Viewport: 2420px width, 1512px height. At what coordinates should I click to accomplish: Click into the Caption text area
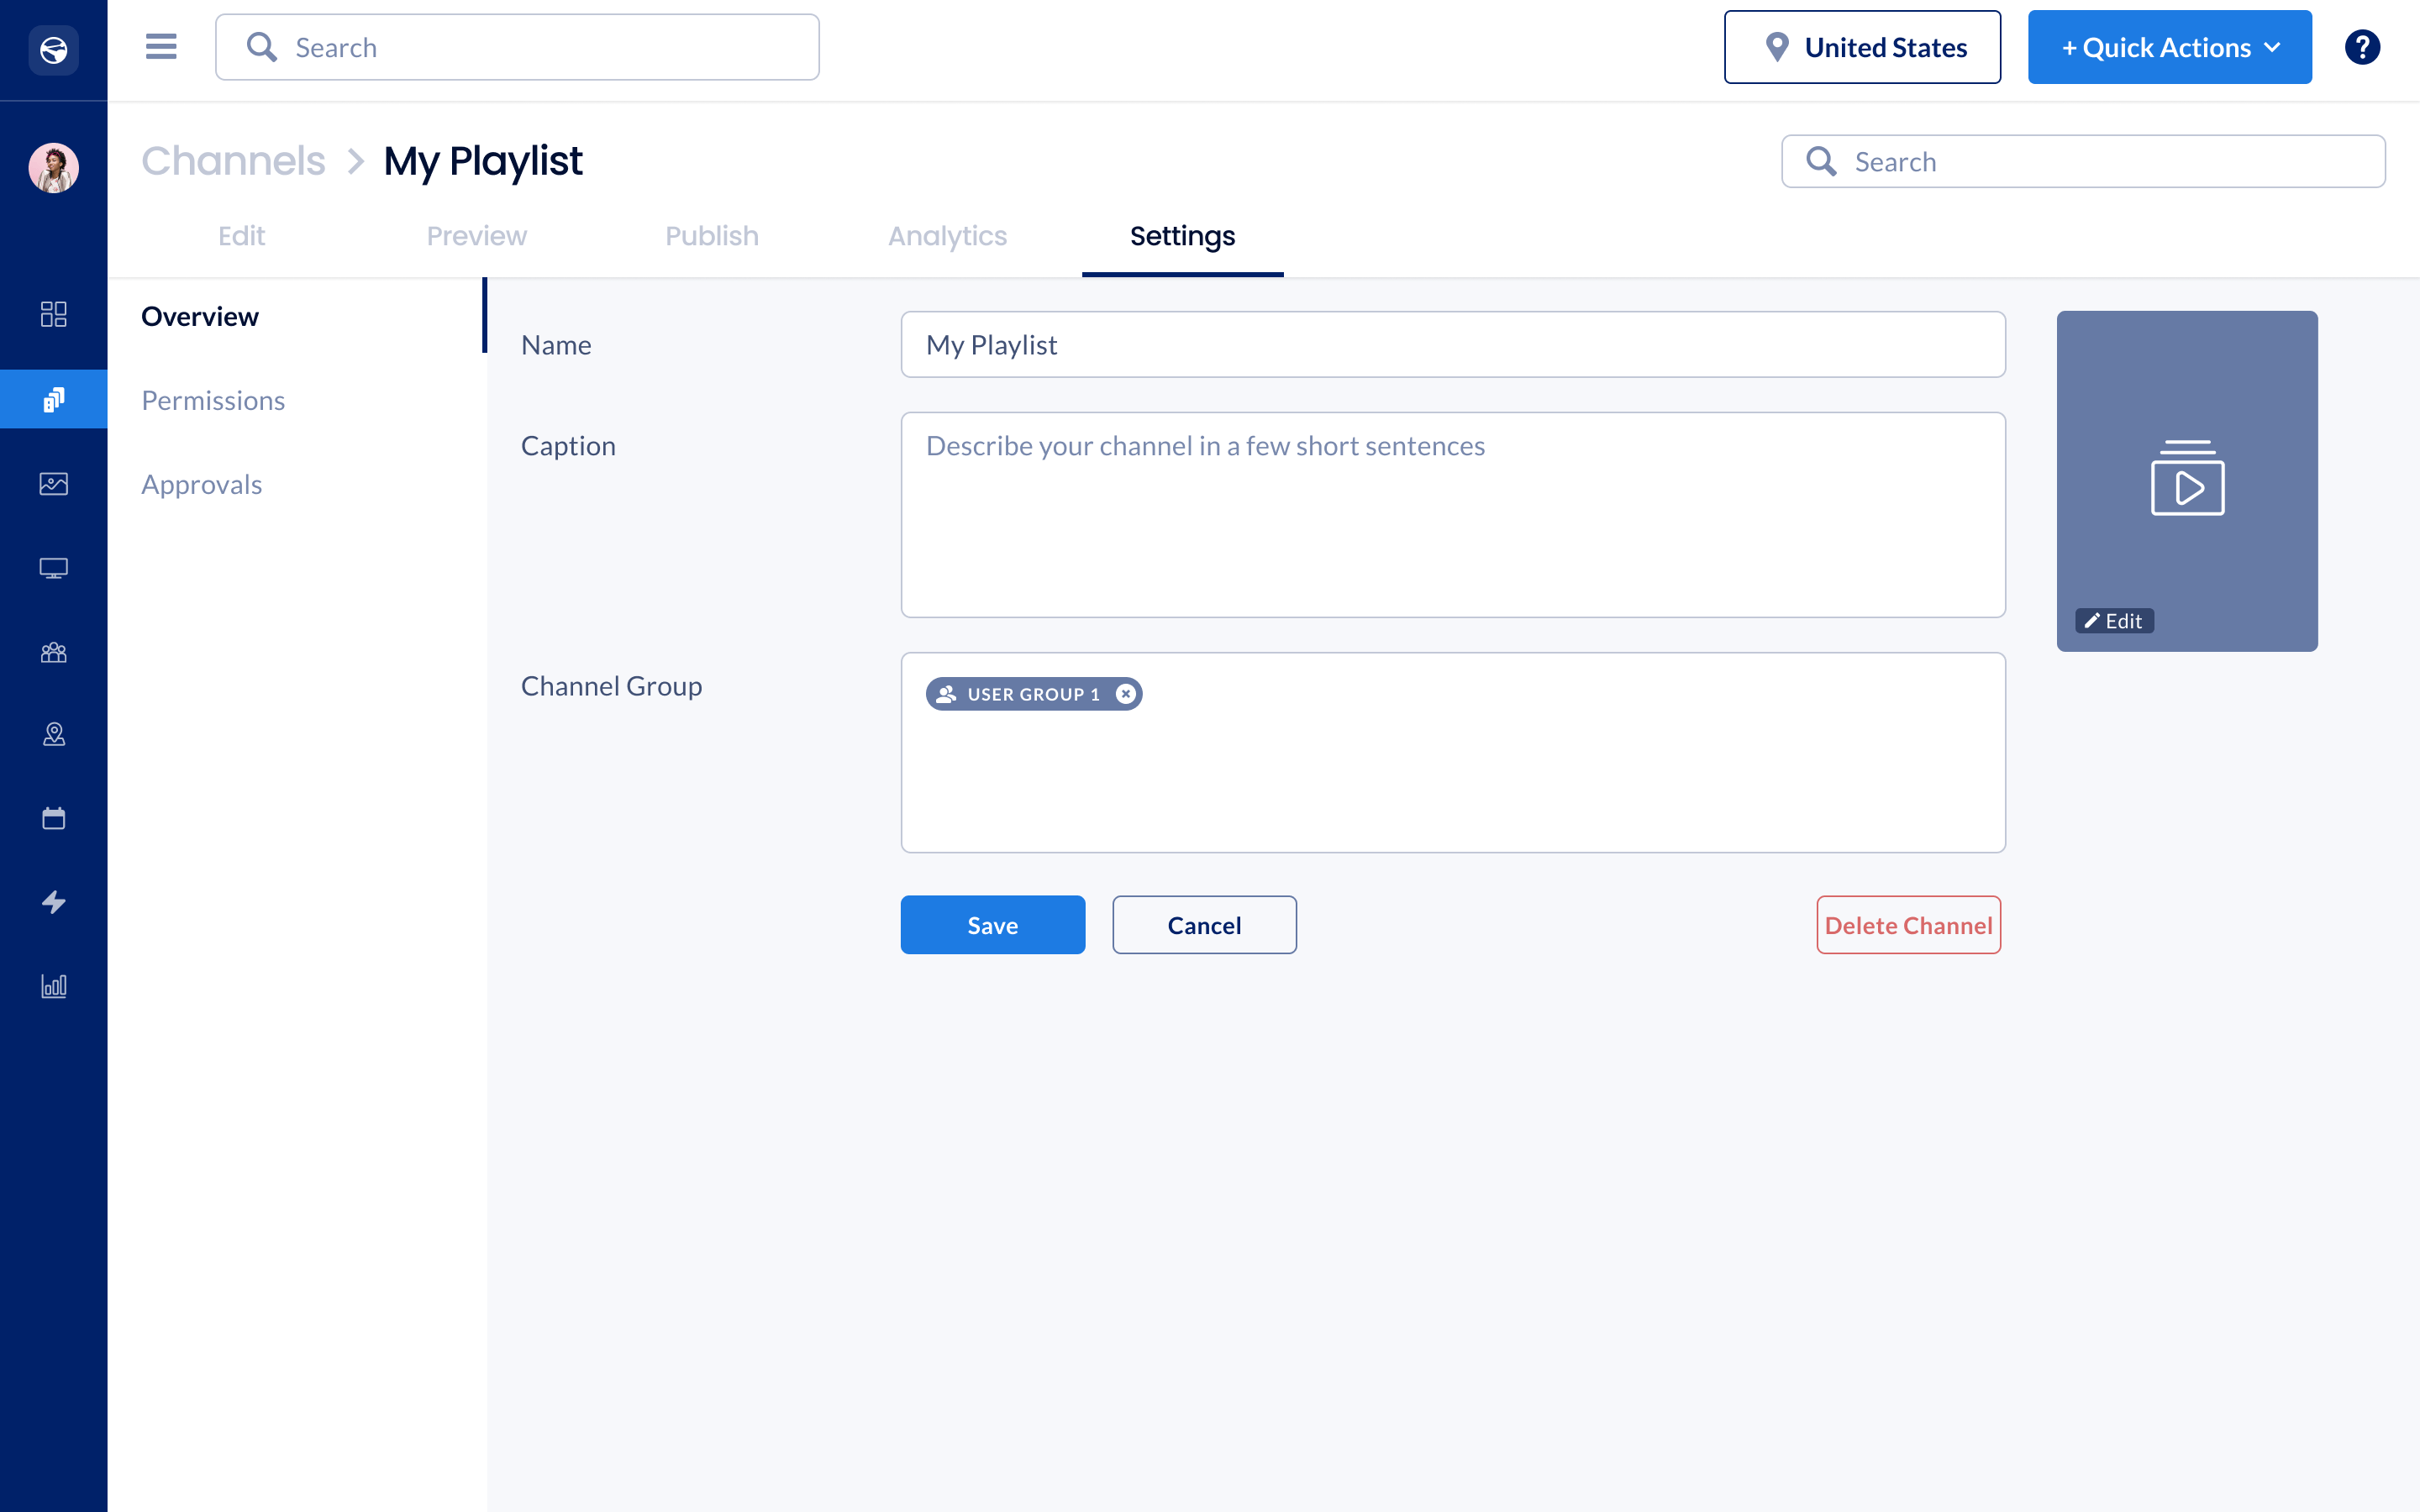point(1452,515)
